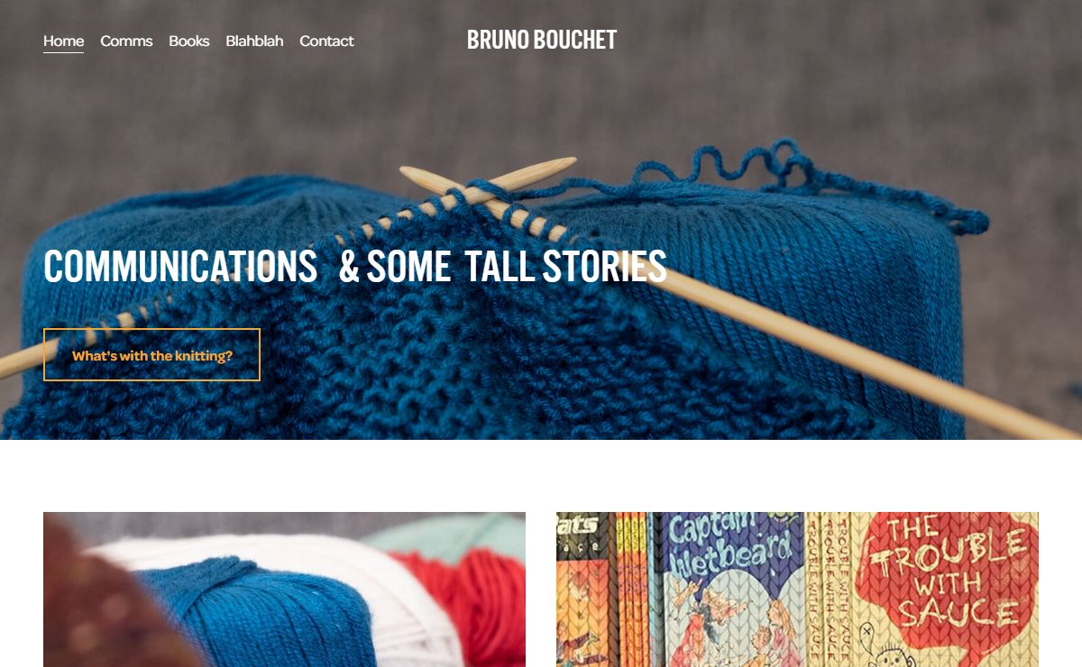Click the vertical Trouble With Sauce spines
Viewport: 1082px width, 667px height.
[827, 589]
